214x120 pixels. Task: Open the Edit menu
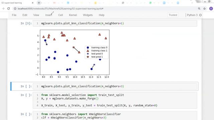25,15
